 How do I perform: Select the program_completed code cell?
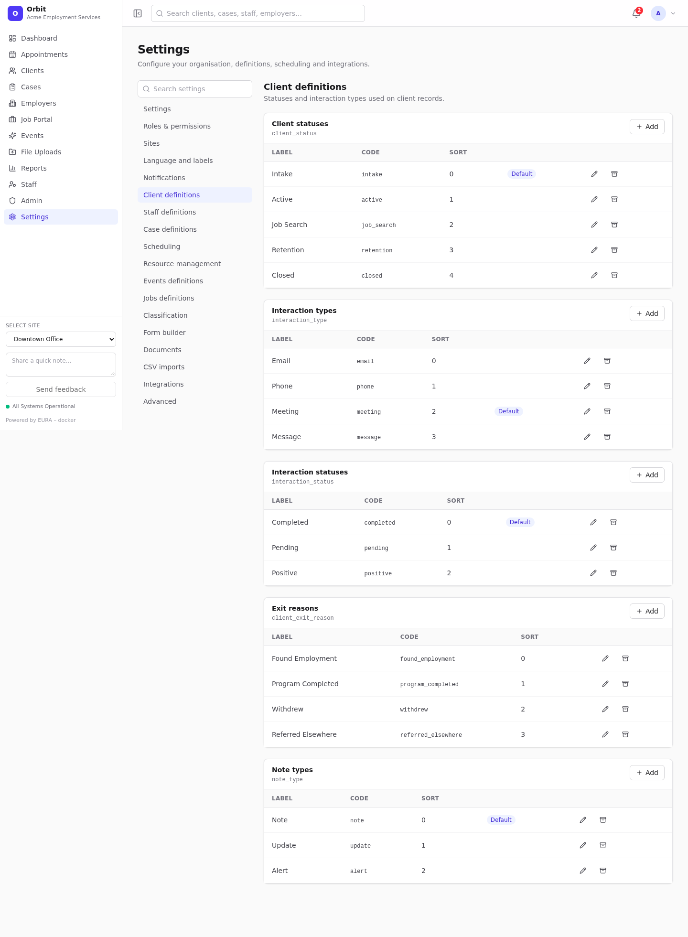[x=429, y=684]
